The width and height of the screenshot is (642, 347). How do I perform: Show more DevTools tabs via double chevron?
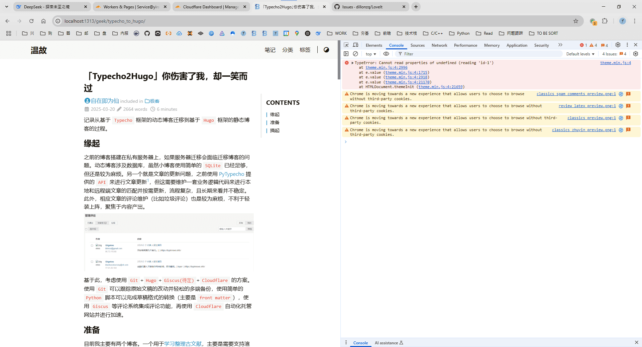560,45
